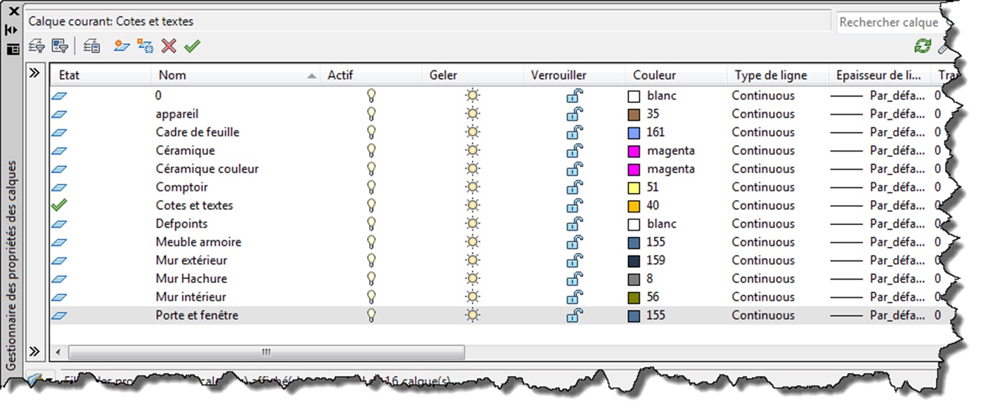This screenshot has height=416, width=985.
Task: Lock the Cotes et textes layer padlock
Action: point(575,205)
